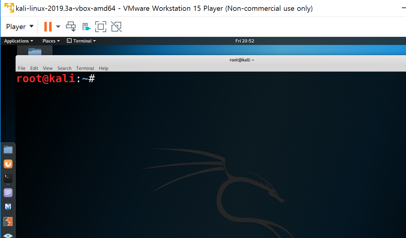Open the Edit menu in terminal

point(34,68)
